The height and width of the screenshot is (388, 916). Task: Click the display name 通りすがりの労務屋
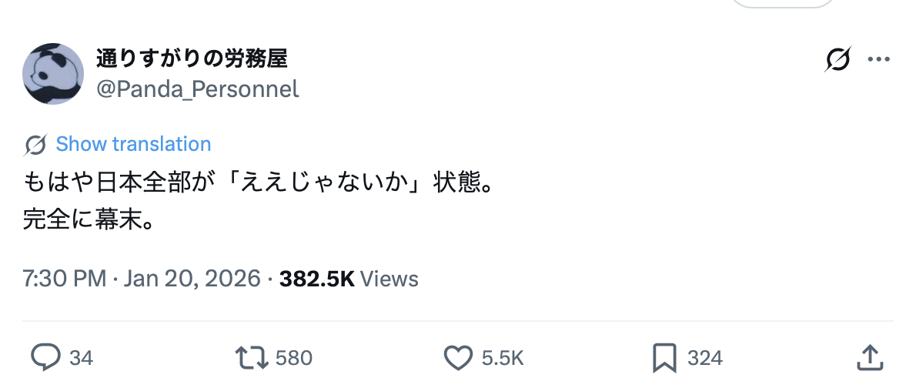(192, 59)
